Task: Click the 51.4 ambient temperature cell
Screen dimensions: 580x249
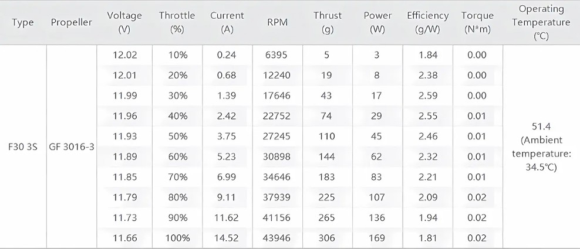Action: pos(541,146)
